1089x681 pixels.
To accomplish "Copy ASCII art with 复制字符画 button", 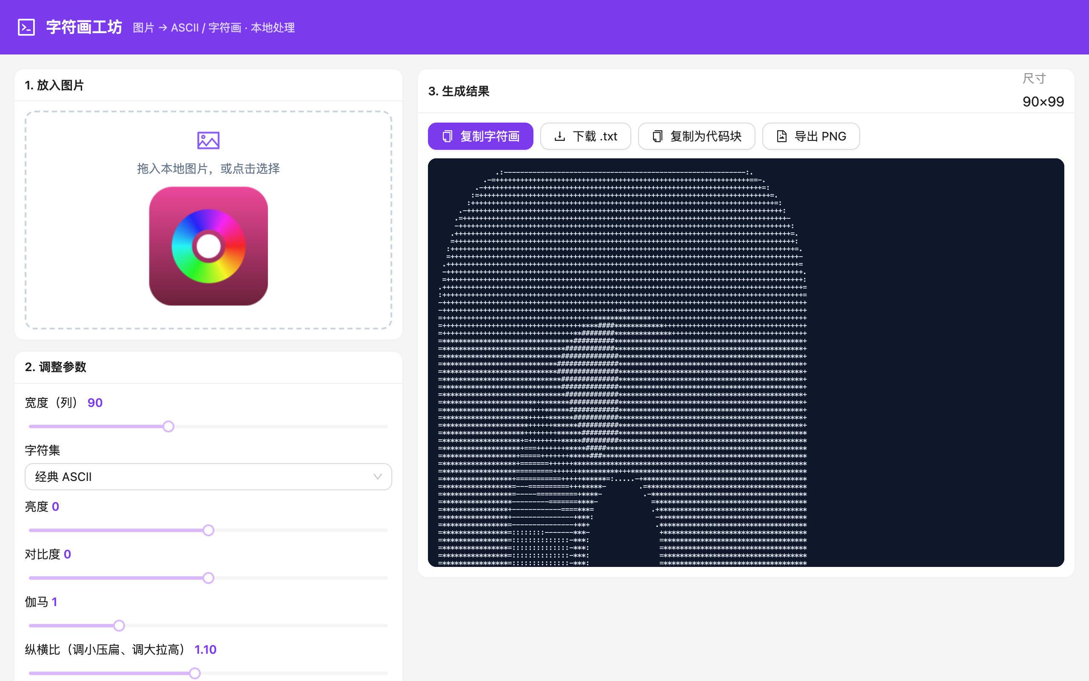I will click(480, 136).
